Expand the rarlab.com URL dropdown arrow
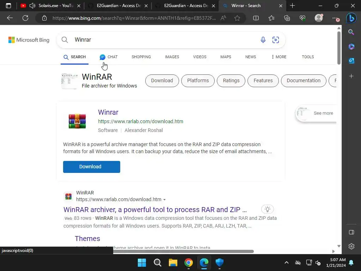 [164, 200]
